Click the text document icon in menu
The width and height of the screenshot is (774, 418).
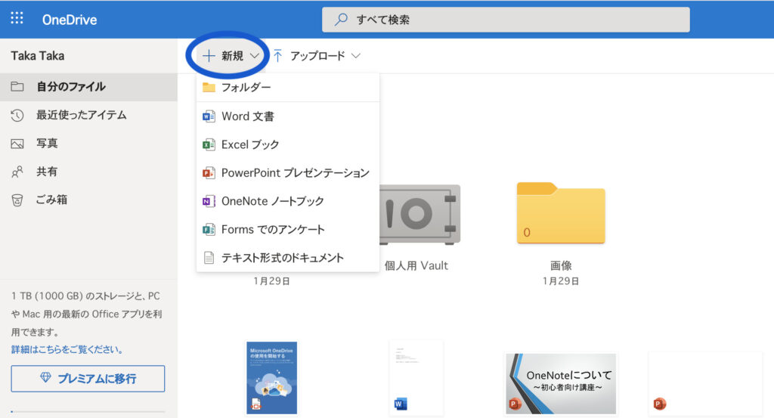pos(209,258)
